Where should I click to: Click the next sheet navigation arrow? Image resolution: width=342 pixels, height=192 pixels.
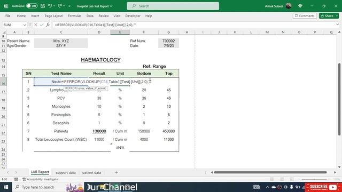(x=16, y=172)
